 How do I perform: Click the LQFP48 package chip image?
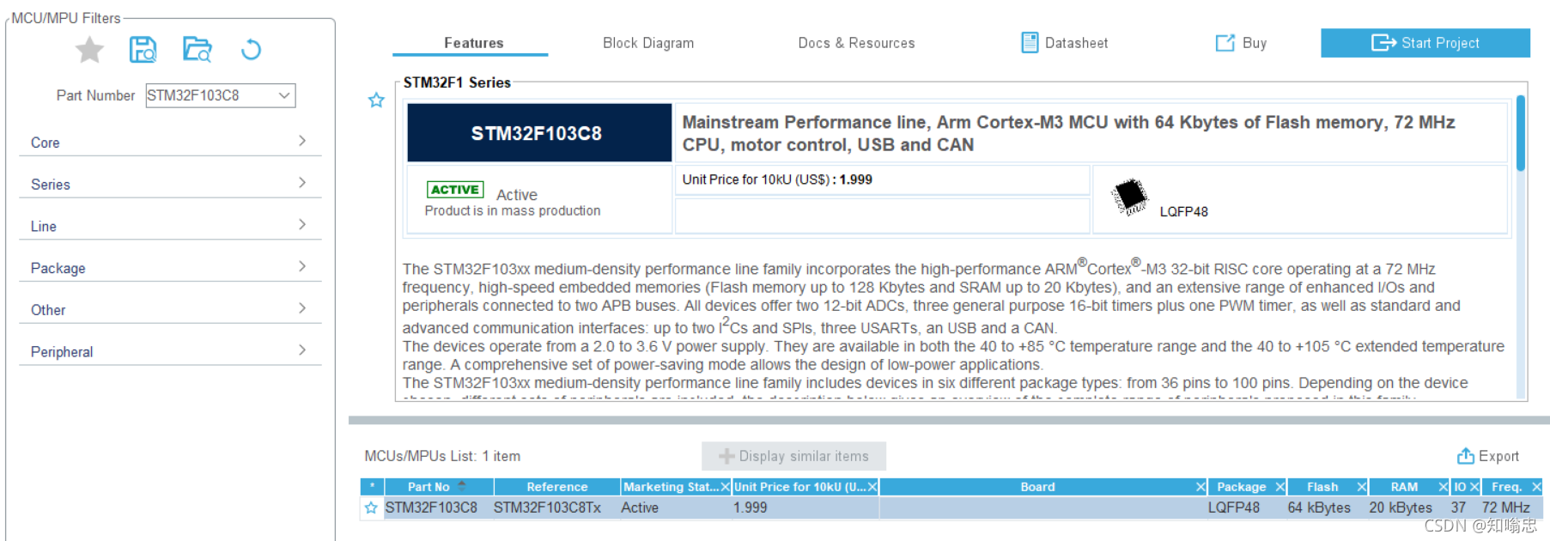(x=1130, y=197)
